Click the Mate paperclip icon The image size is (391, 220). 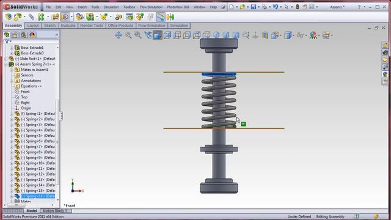click(31, 17)
